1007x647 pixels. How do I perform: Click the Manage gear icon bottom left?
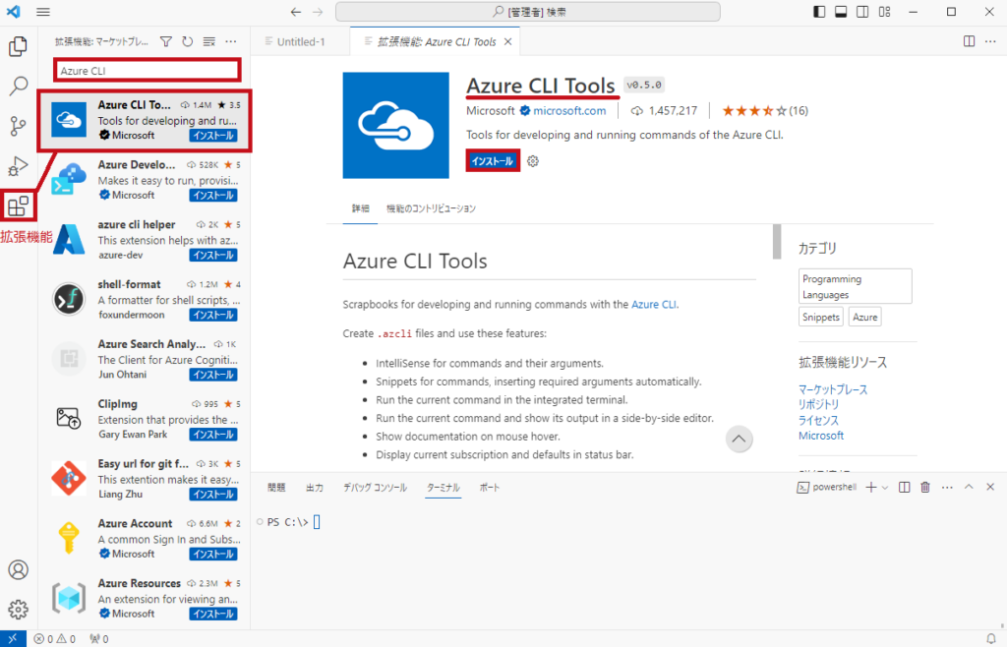click(x=17, y=610)
